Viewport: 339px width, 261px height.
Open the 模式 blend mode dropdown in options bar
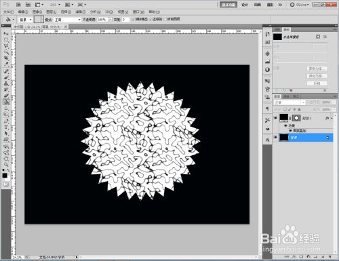pos(67,20)
